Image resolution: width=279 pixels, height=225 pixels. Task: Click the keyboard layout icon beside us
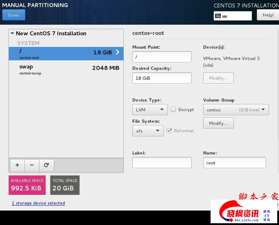(218, 16)
